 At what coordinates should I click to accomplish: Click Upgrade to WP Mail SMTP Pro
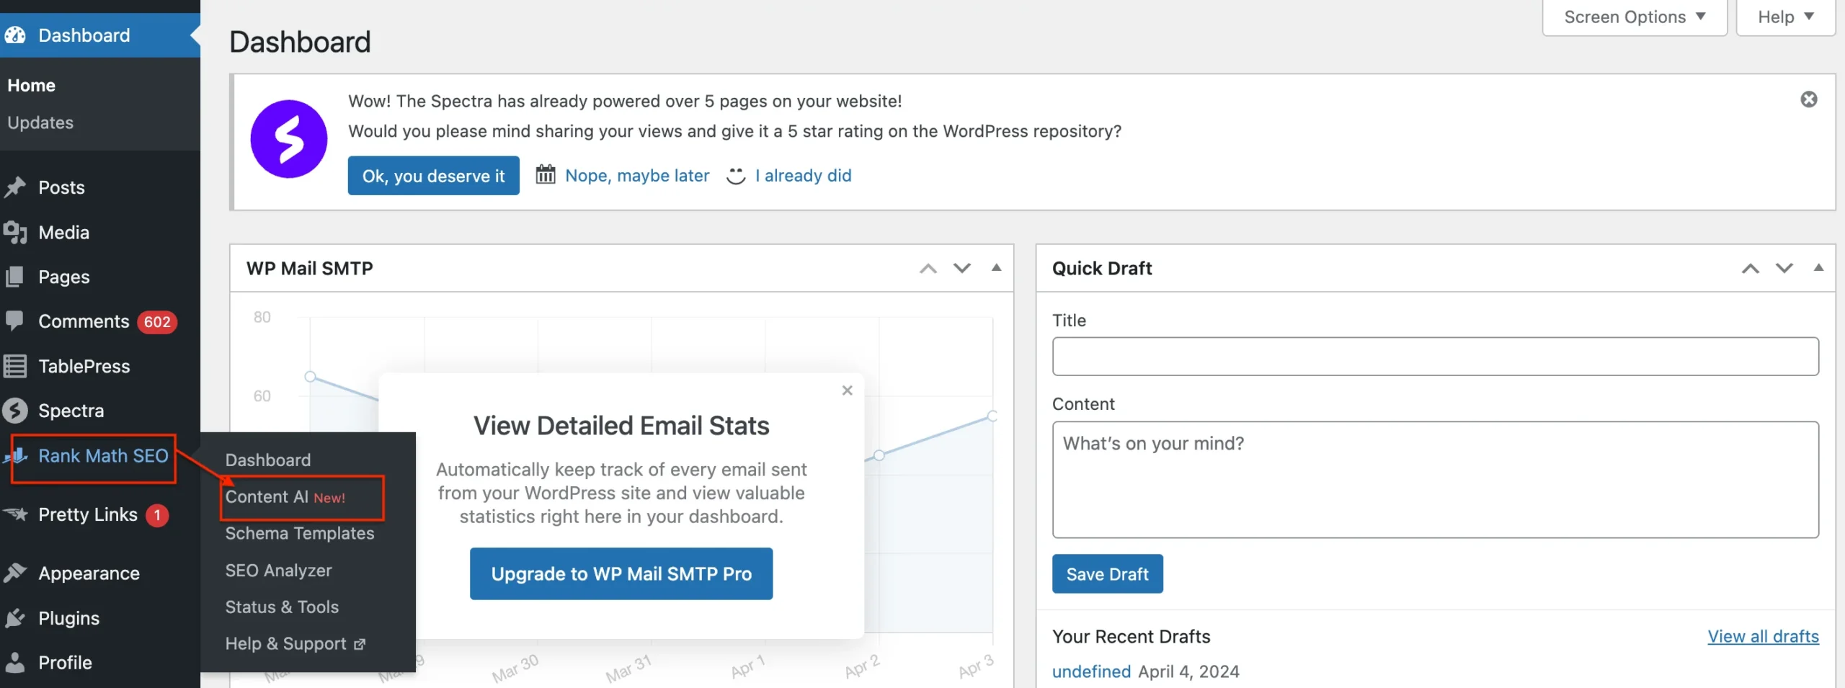[621, 573]
